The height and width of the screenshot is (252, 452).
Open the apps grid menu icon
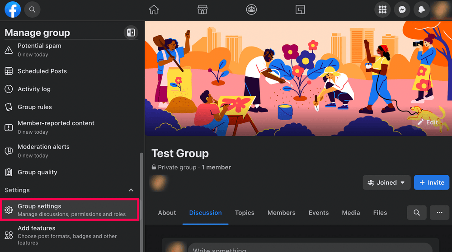[383, 9]
